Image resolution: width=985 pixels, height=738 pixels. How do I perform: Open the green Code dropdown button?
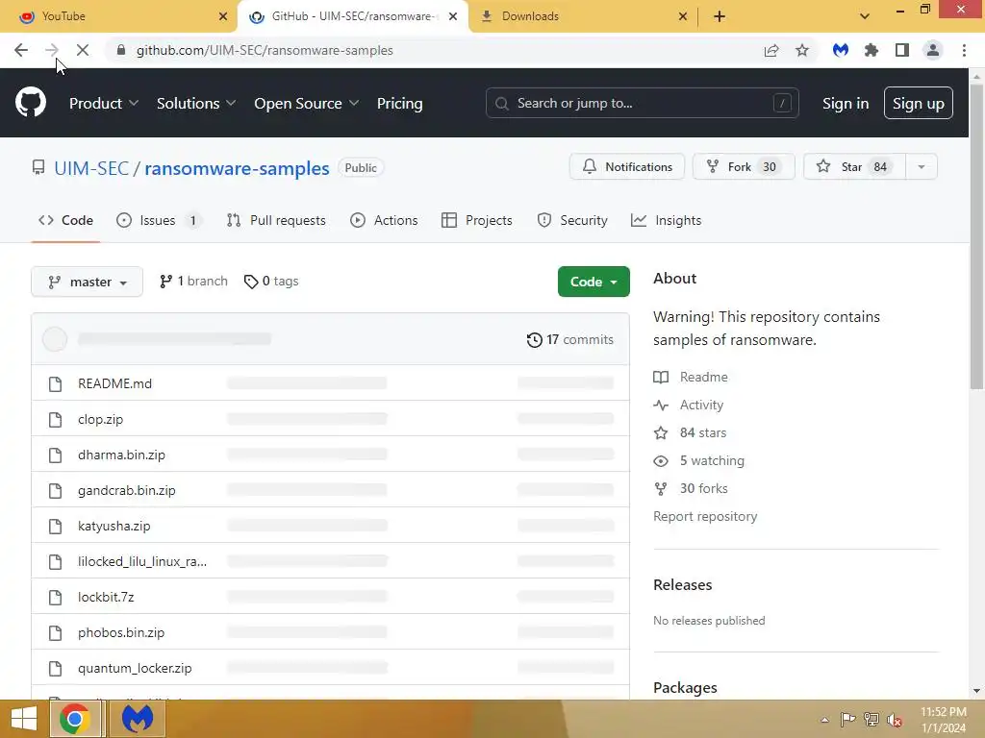593,282
